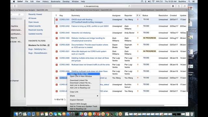Click the bug icon in CORD-2440 row
The width and height of the screenshot is (208, 117).
tap(57, 33)
